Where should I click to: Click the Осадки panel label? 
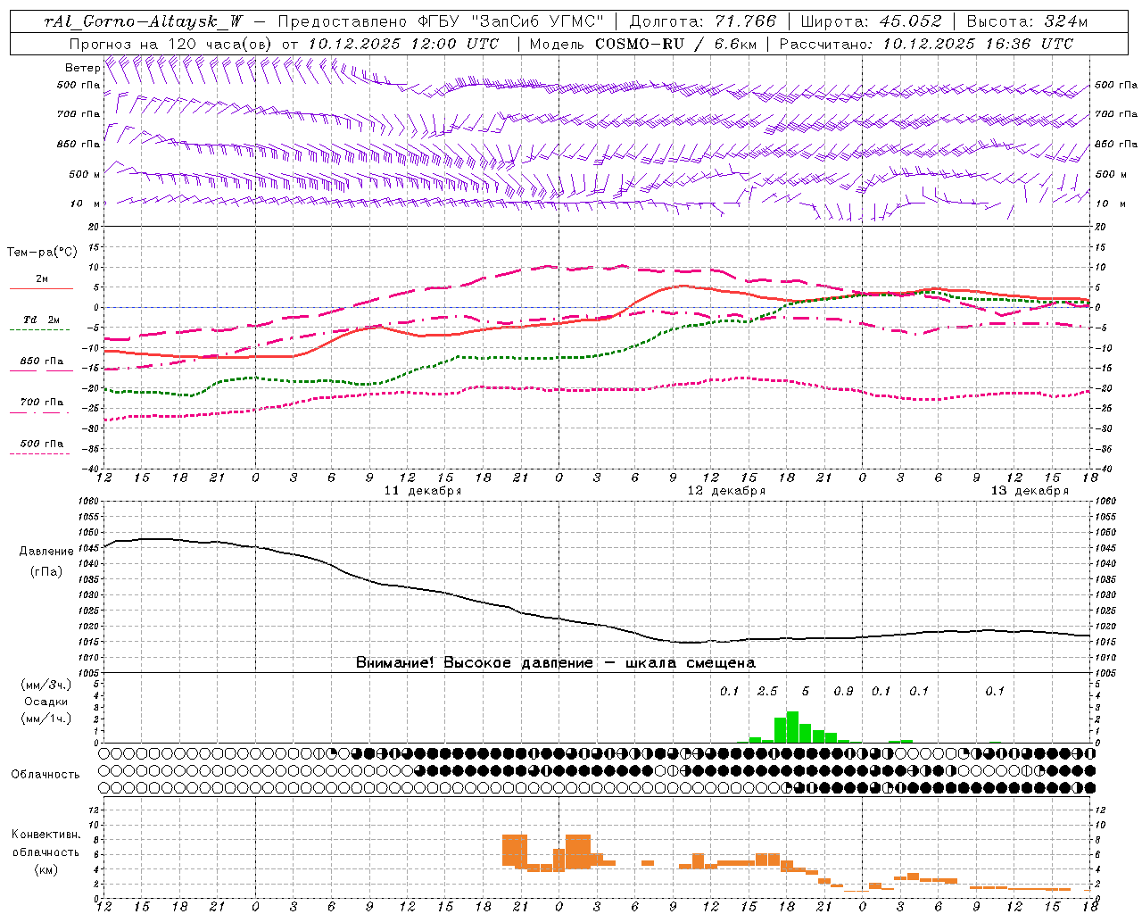click(x=46, y=702)
